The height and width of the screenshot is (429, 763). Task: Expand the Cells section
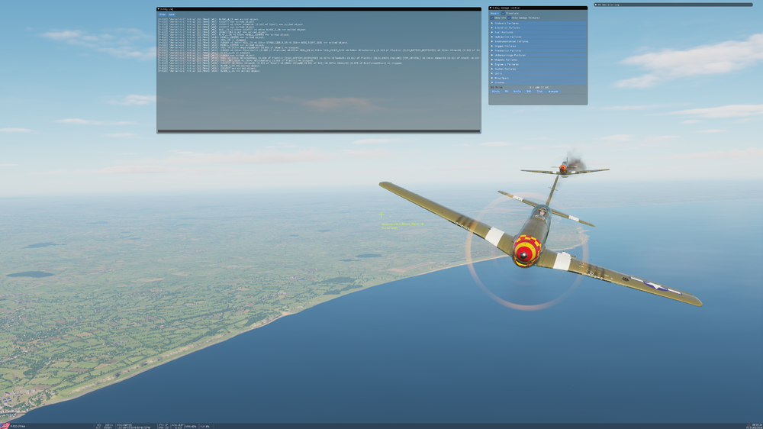(538, 73)
